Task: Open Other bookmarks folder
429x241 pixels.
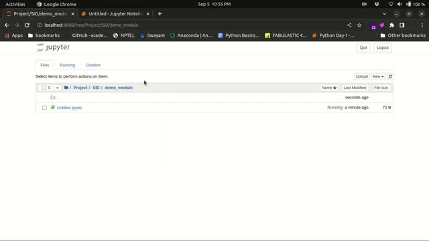Action: (x=403, y=35)
